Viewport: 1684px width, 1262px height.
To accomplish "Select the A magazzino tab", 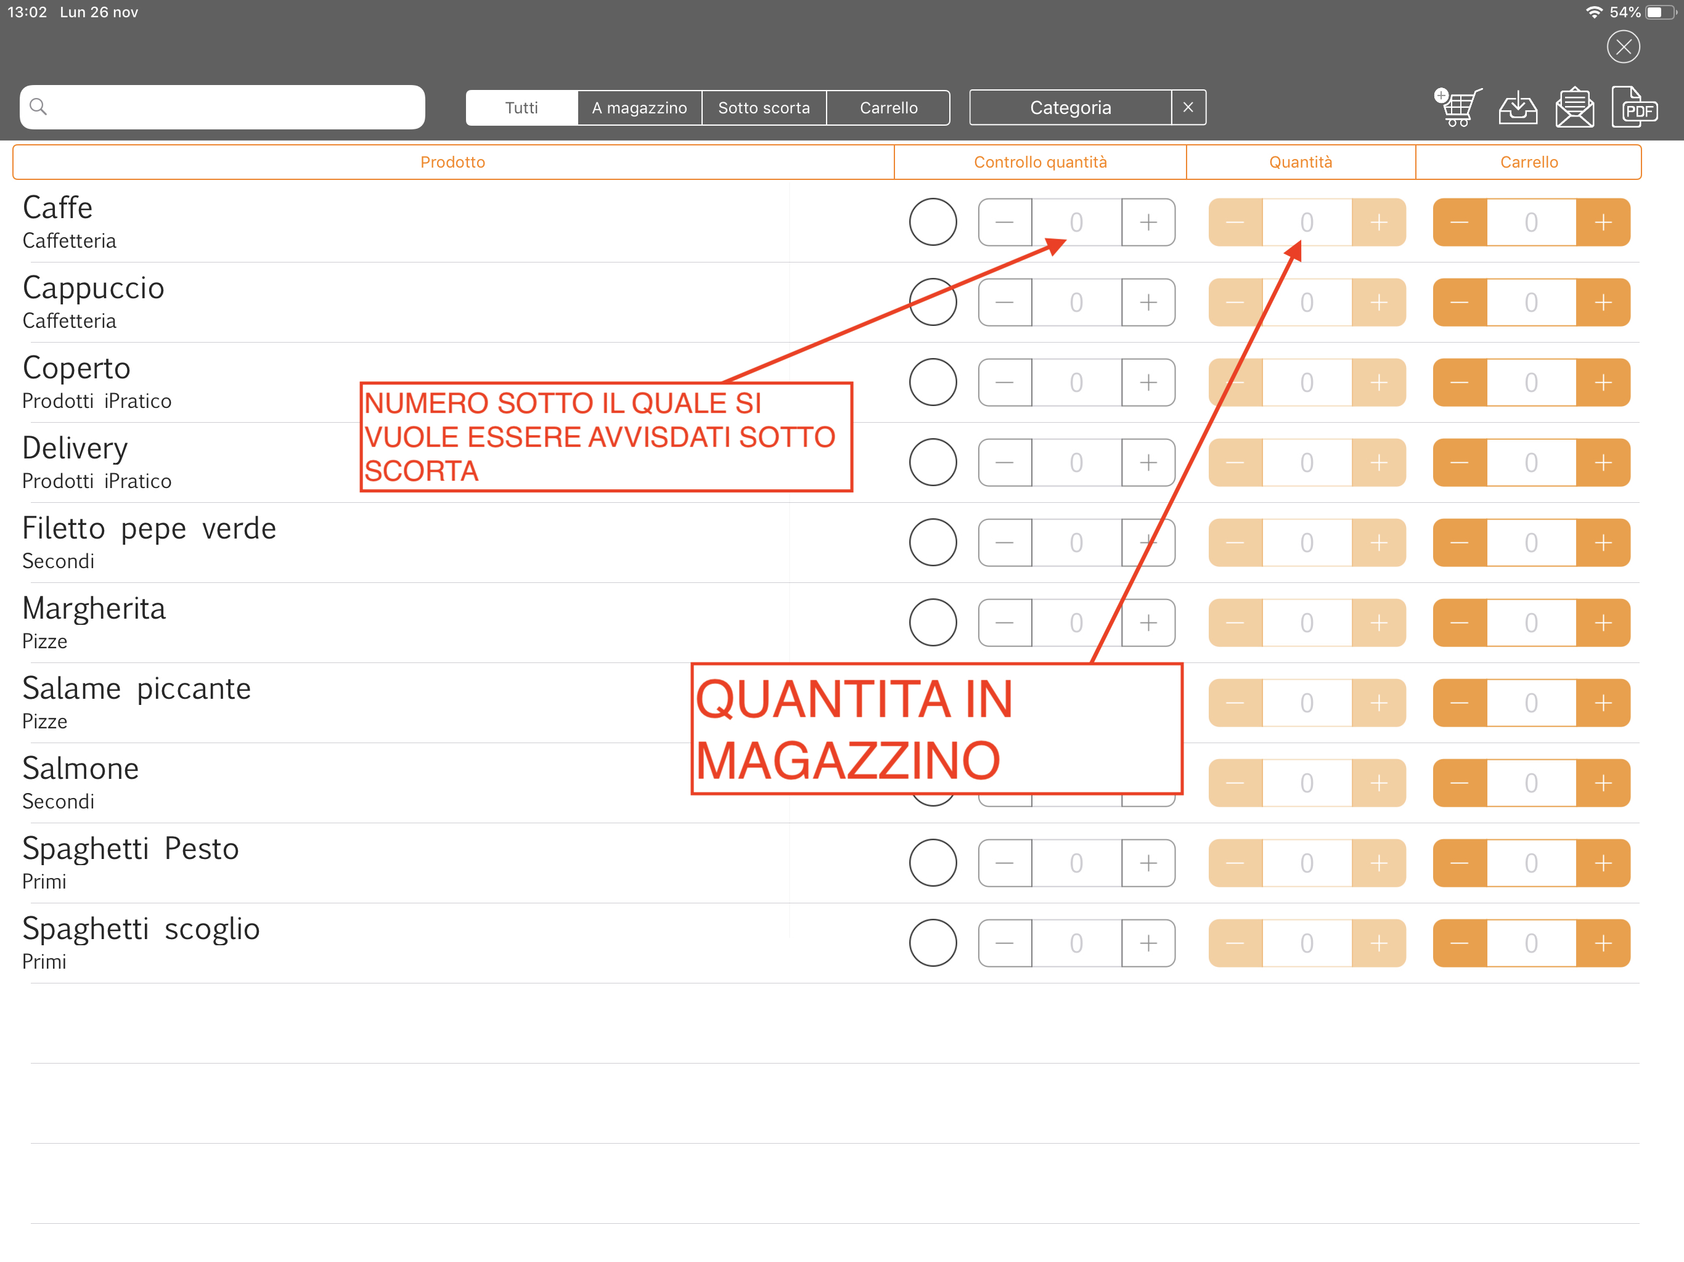I will [639, 107].
